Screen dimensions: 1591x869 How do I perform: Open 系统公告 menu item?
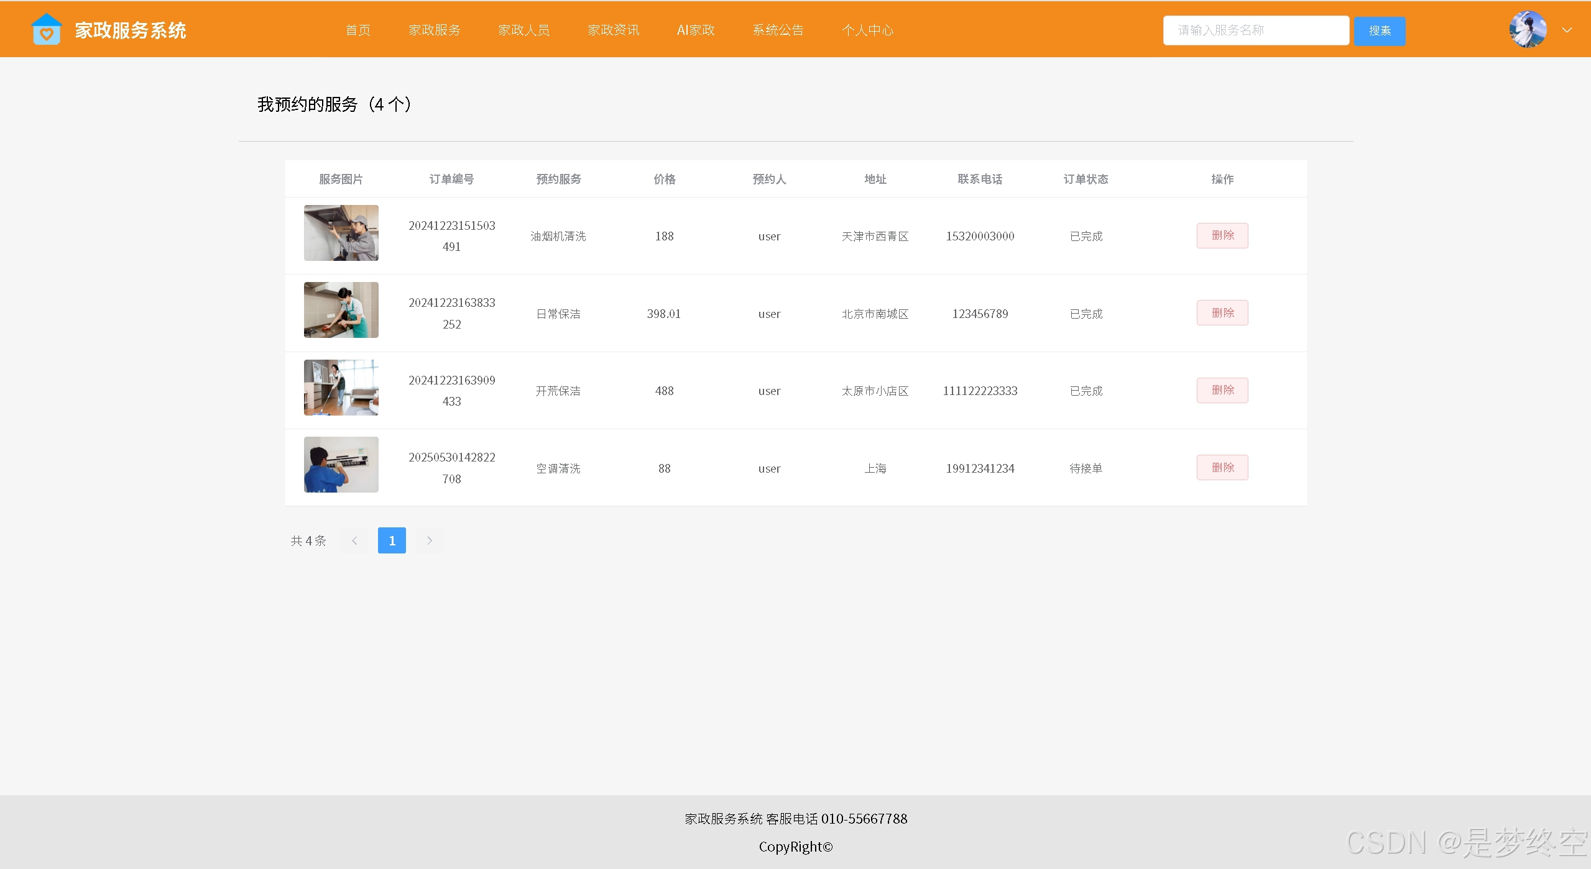pos(778,30)
